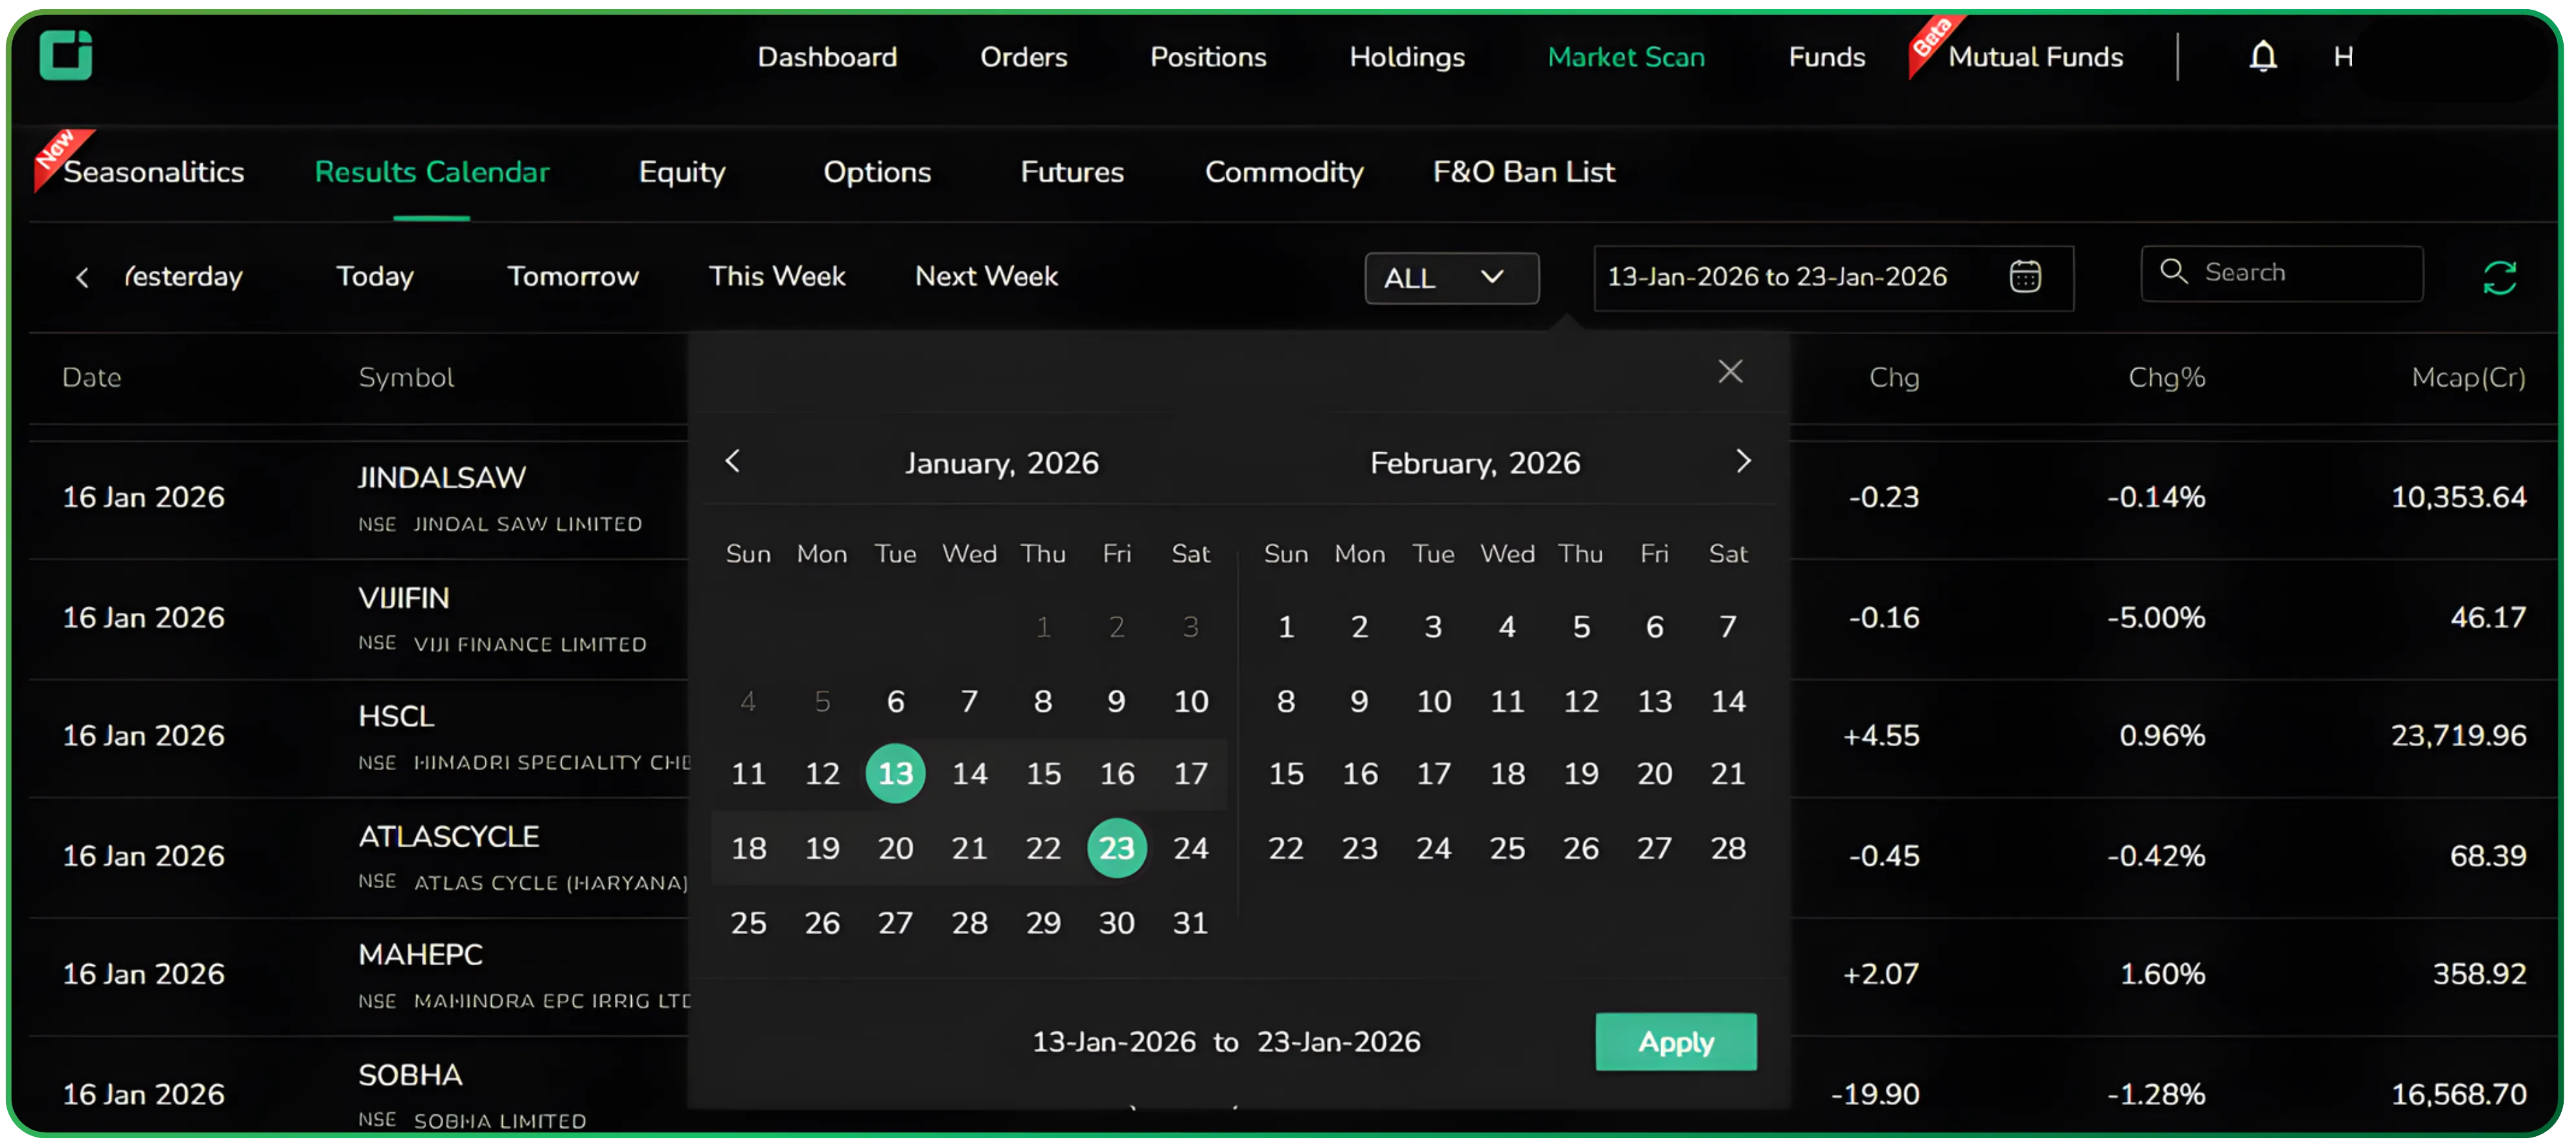2576x1144 pixels.
Task: Select Next Week in the filter bar
Action: (x=985, y=276)
